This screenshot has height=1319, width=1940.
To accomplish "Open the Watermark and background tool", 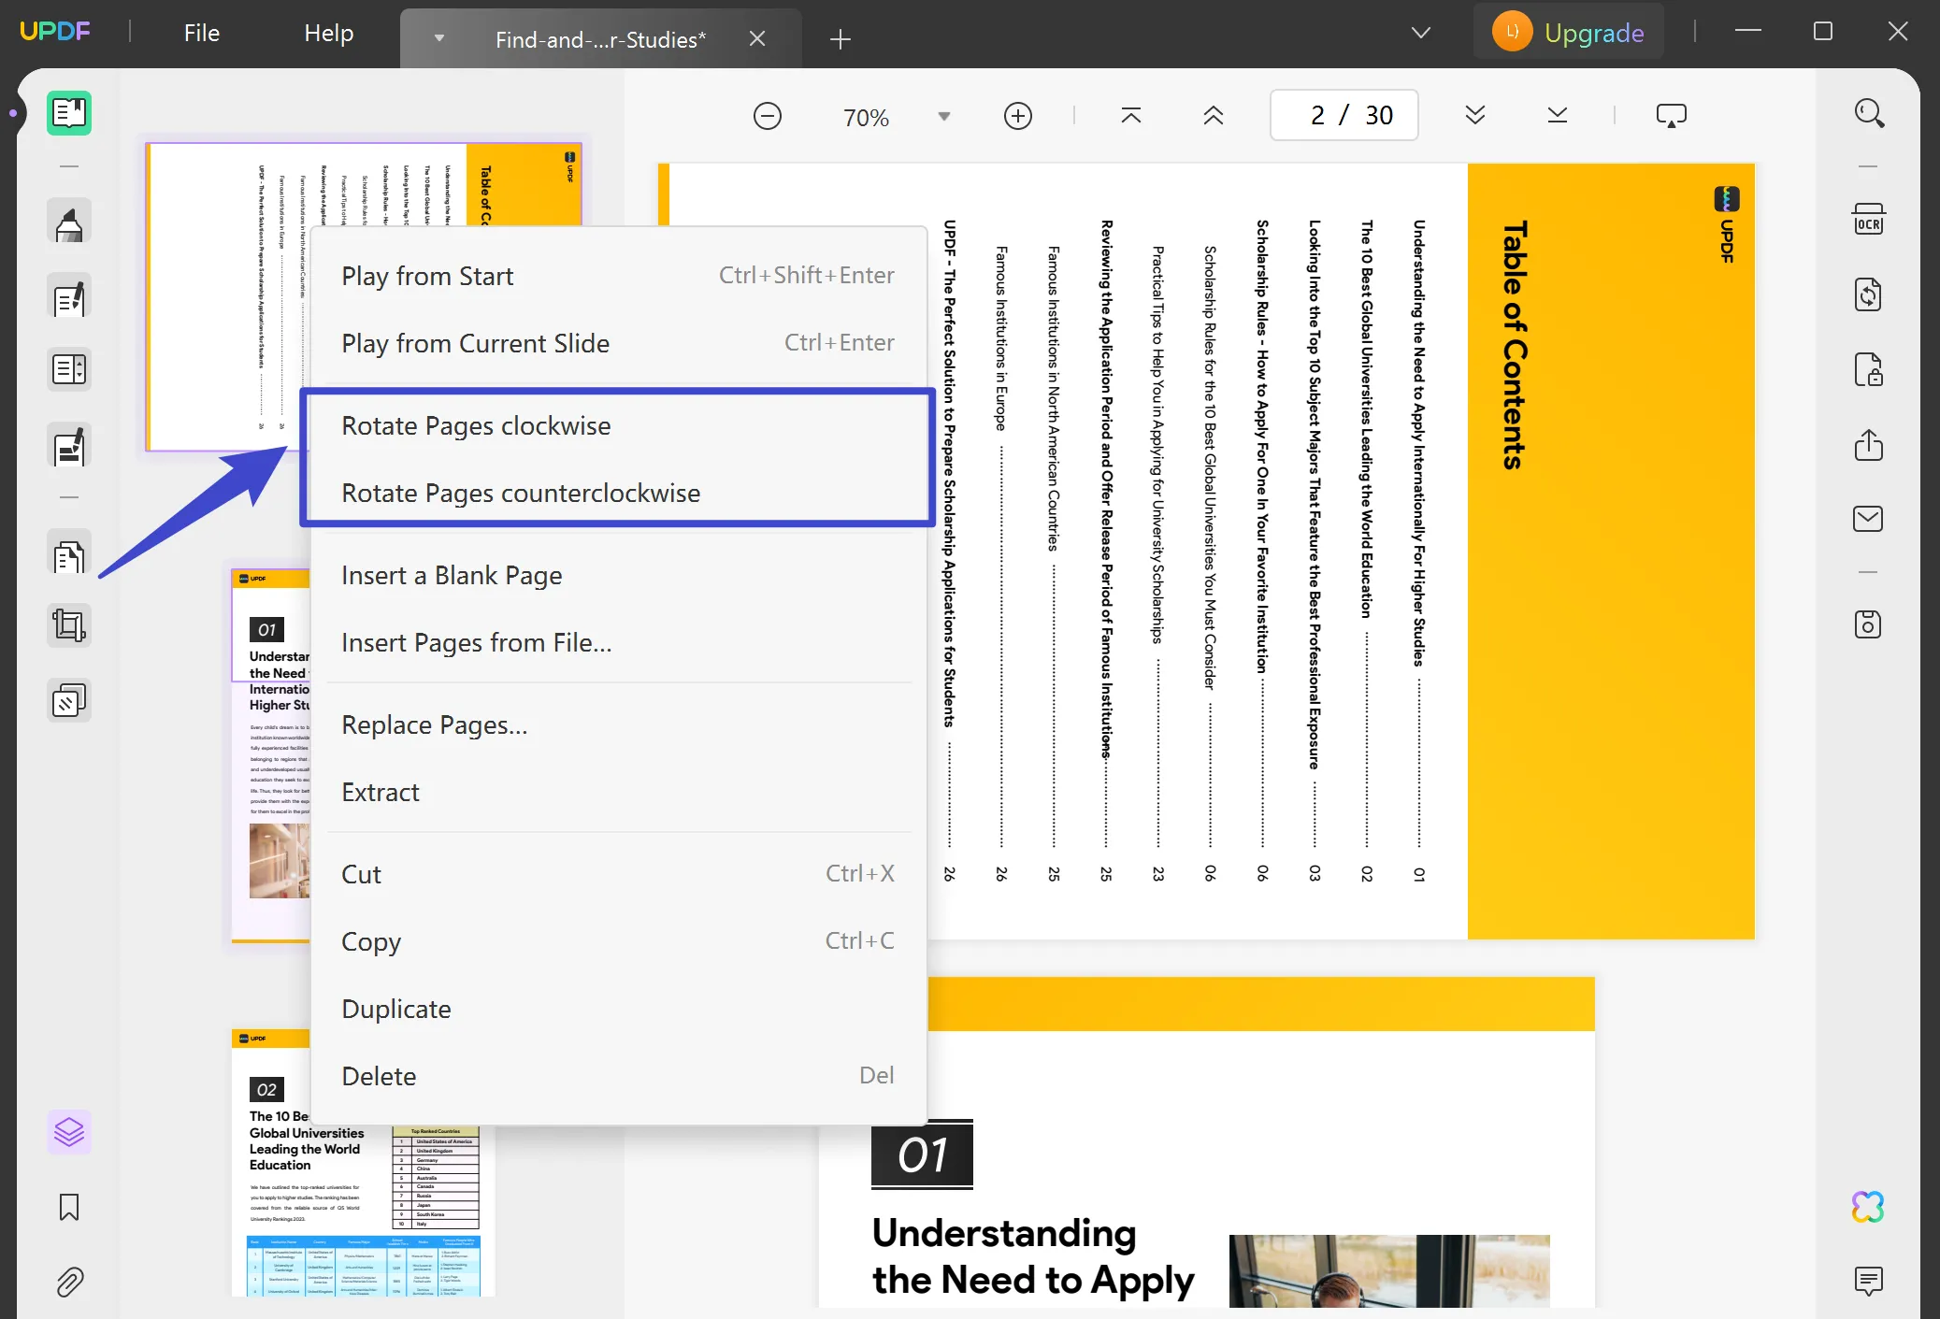I will click(x=69, y=699).
